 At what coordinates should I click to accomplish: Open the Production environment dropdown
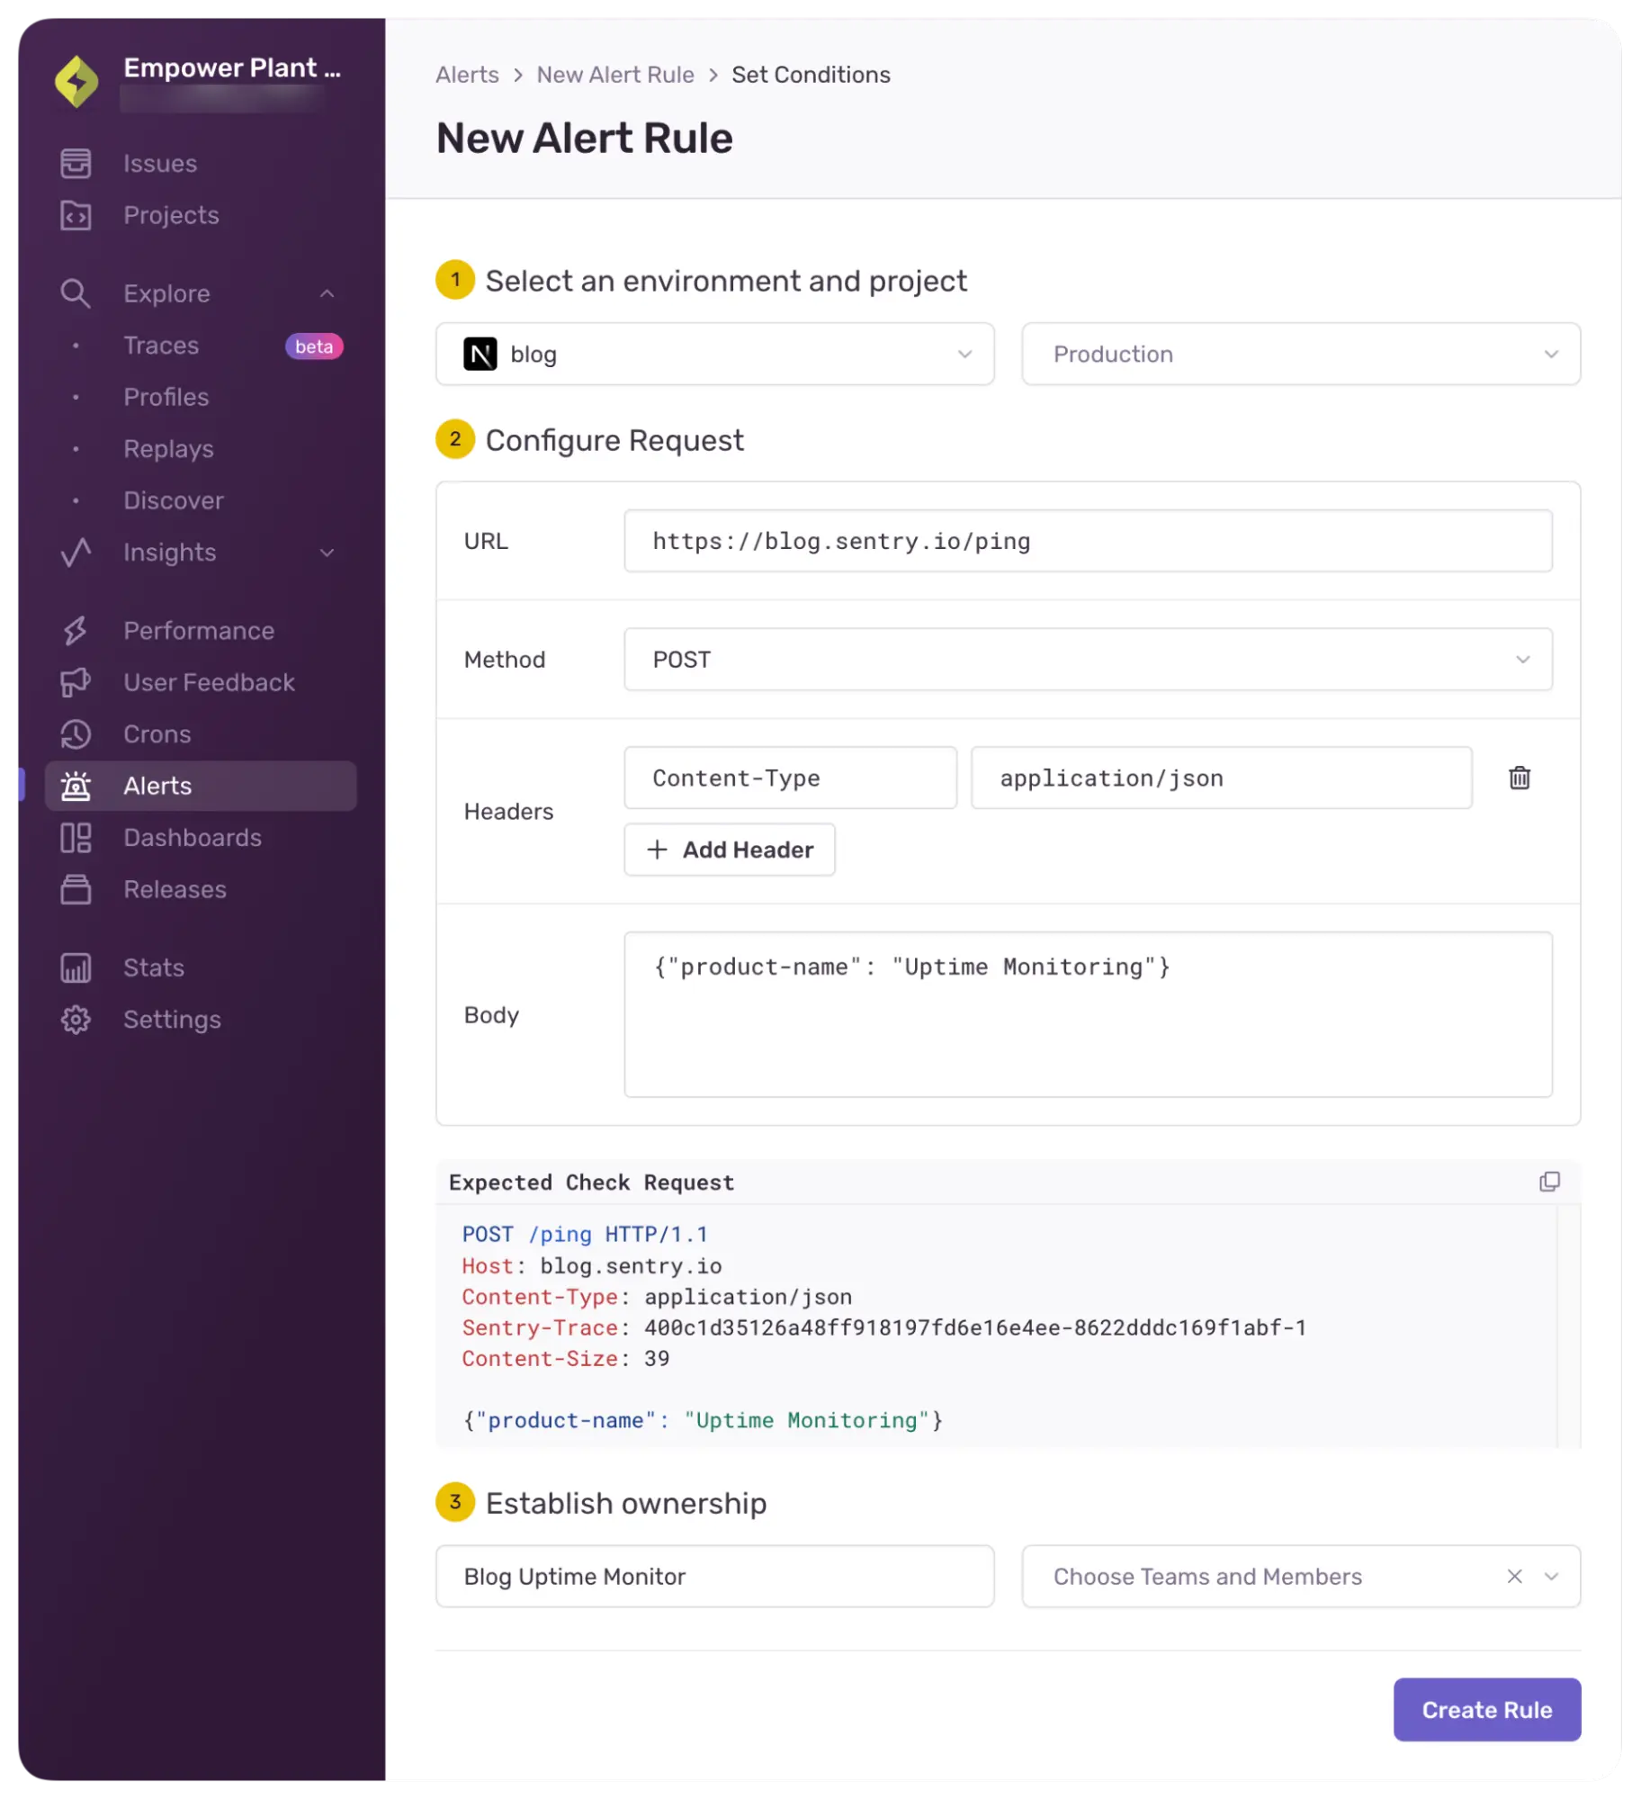[x=1300, y=354]
